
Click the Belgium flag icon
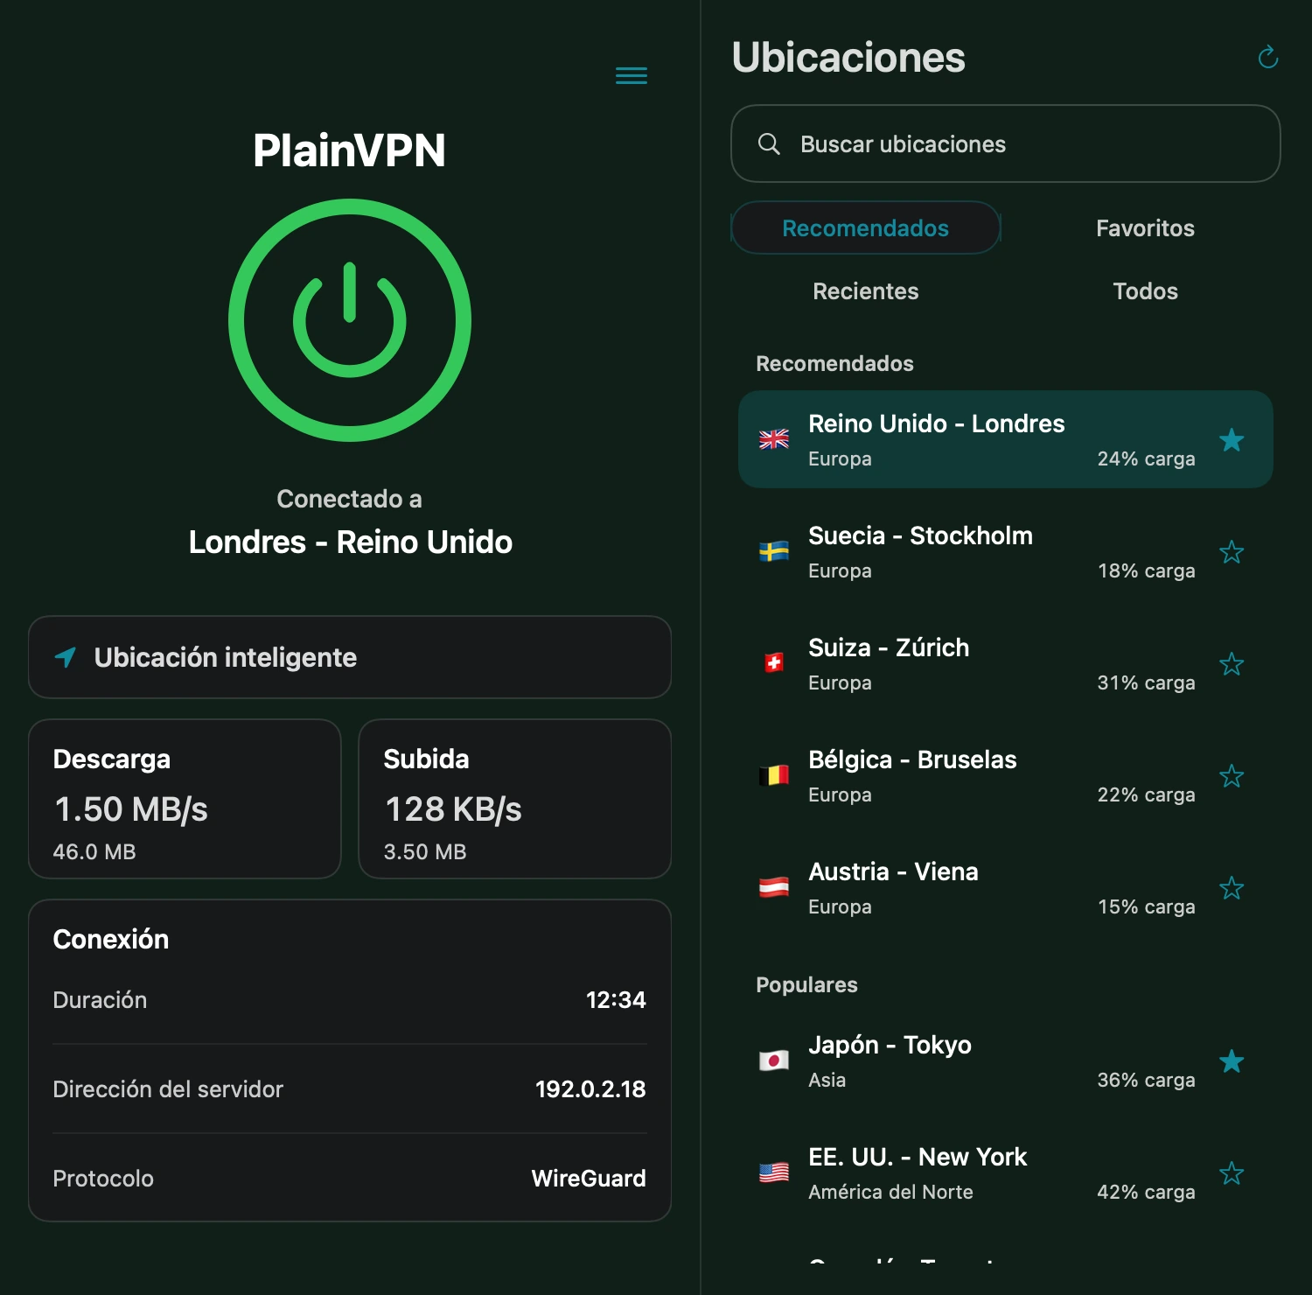click(x=774, y=775)
